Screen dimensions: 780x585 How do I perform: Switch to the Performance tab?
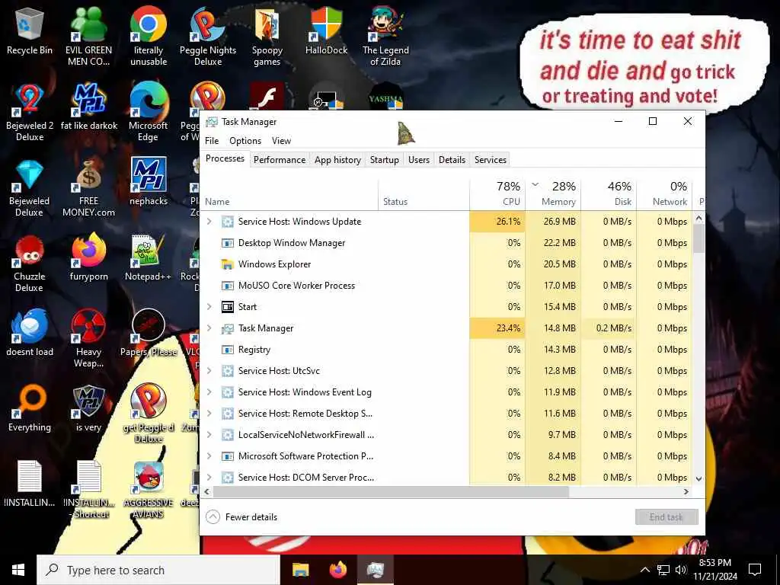pyautogui.click(x=280, y=160)
